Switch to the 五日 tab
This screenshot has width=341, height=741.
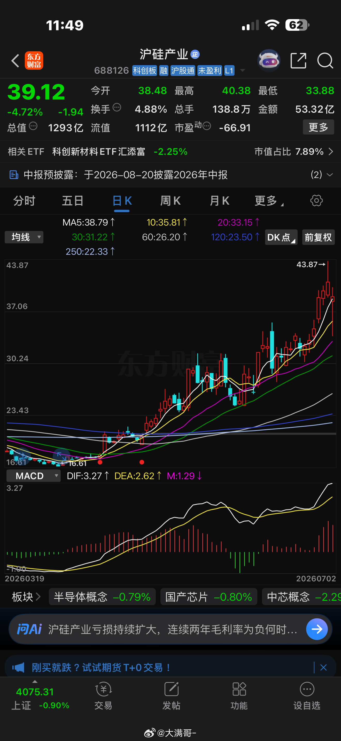pos(73,201)
